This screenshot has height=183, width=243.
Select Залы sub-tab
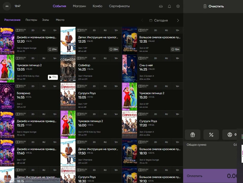46,20
